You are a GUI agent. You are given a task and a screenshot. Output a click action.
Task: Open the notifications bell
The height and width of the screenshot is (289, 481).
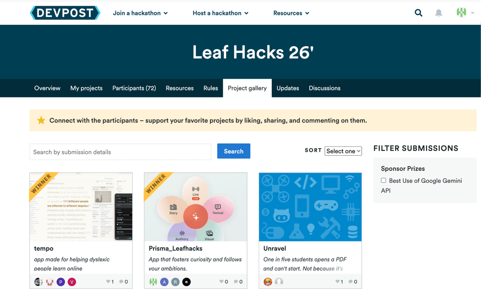click(439, 13)
